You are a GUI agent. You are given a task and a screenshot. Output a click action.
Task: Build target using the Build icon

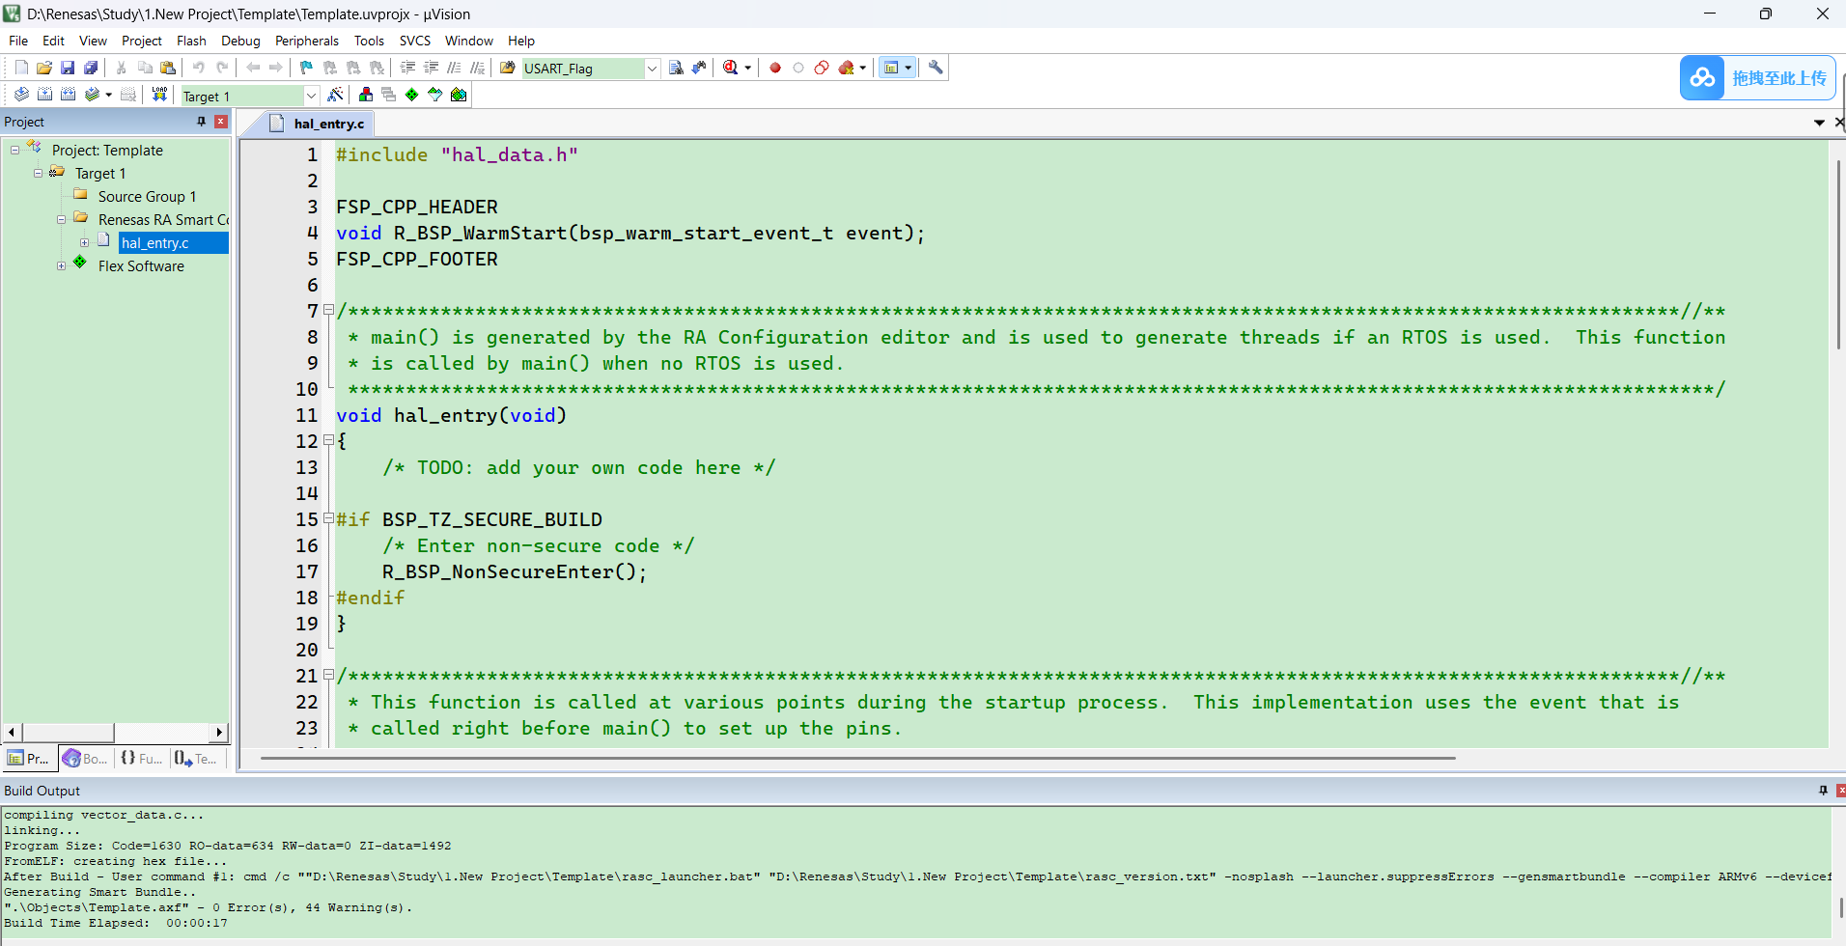tap(44, 95)
